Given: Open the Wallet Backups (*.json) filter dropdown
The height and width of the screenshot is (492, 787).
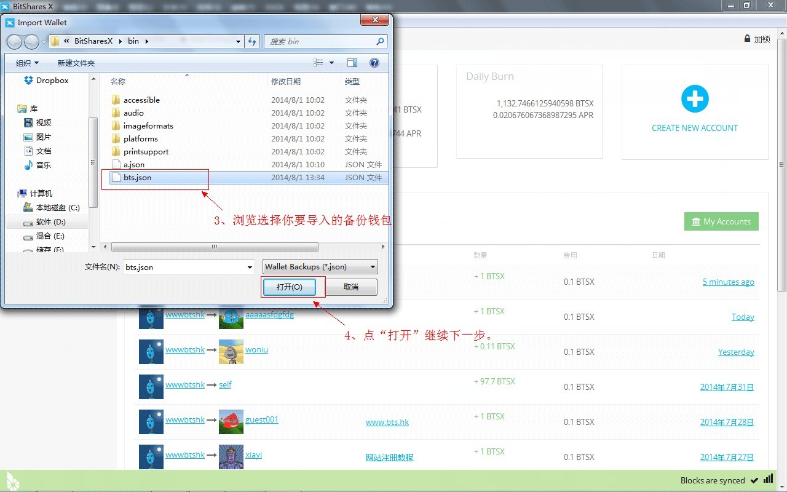Looking at the screenshot, I should coord(320,267).
